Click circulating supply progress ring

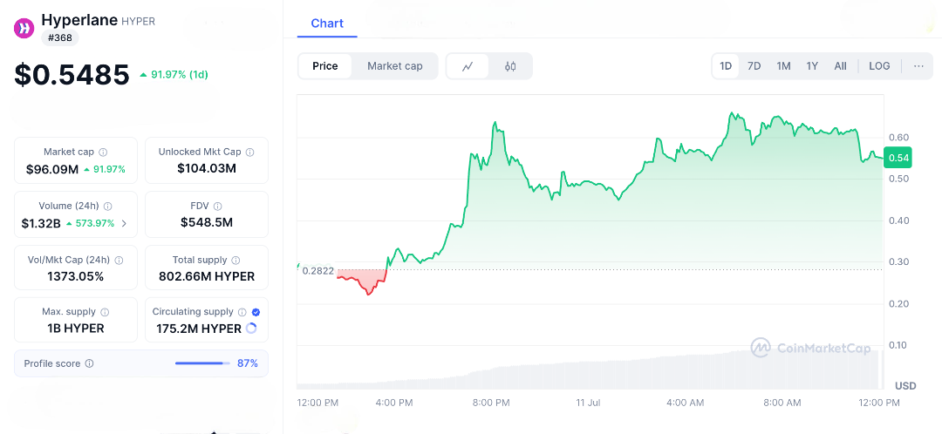252,329
